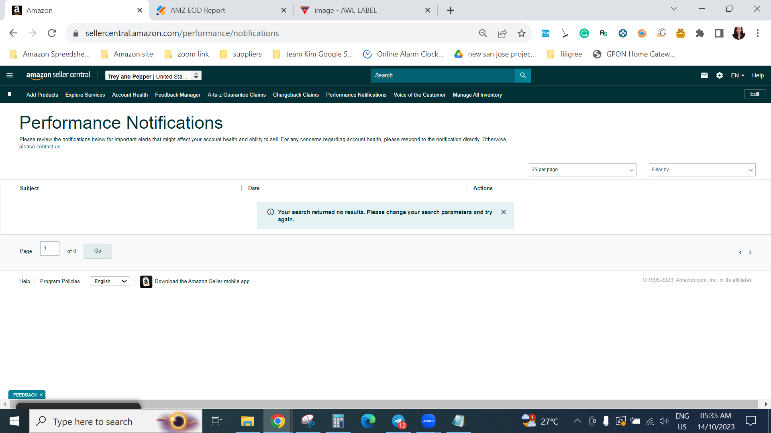The image size is (771, 433).
Task: Open Microsoft Edge from the taskbar
Action: point(368,421)
